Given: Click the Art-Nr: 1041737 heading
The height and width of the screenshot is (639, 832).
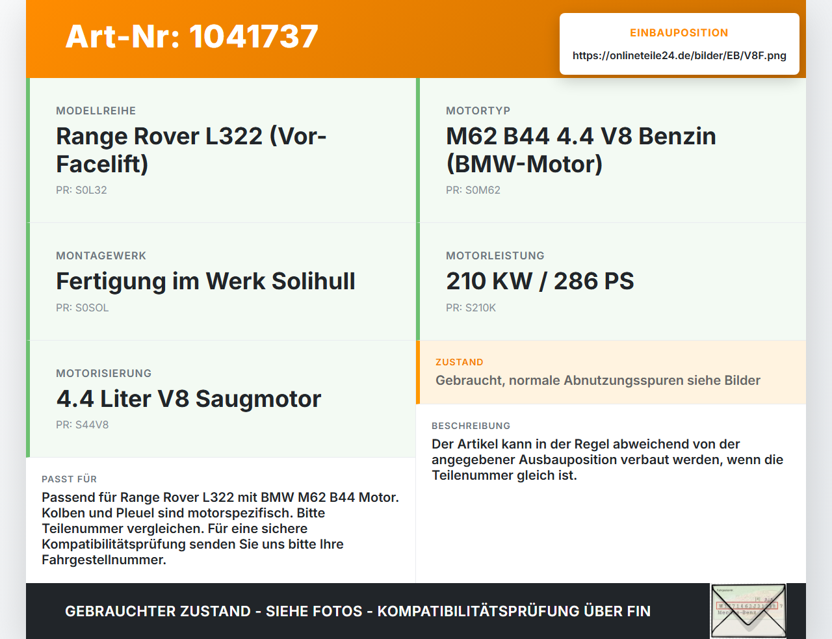Looking at the screenshot, I should coord(192,36).
